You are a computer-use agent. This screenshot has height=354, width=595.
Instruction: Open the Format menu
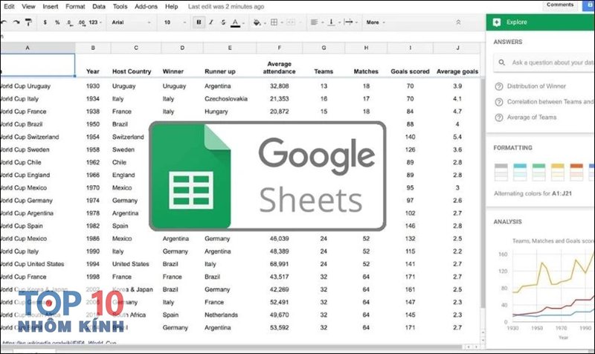[75, 7]
